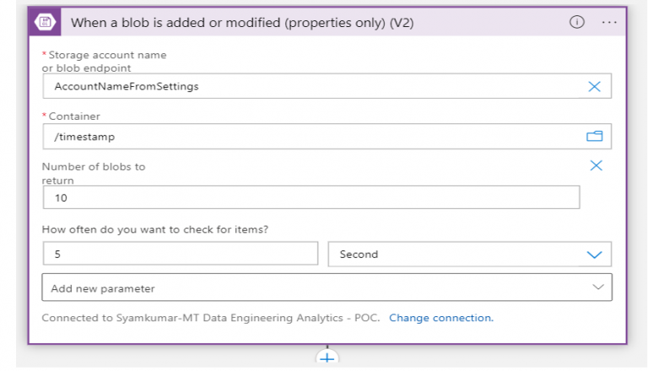Click the Connected to Syamkumar-MT text
Image resolution: width=648 pixels, height=371 pixels.
(x=210, y=318)
